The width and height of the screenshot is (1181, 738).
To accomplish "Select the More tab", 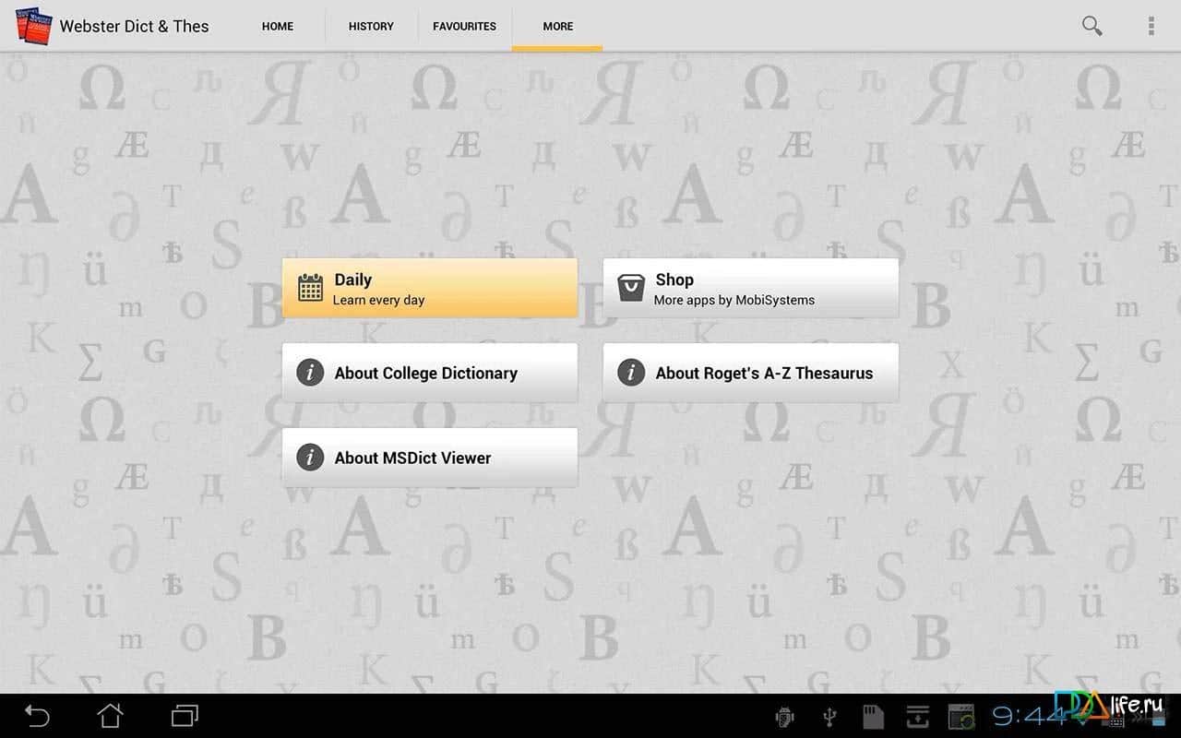I will point(557,27).
